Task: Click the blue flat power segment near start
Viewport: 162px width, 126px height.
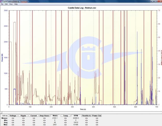Action: (x=14, y=89)
